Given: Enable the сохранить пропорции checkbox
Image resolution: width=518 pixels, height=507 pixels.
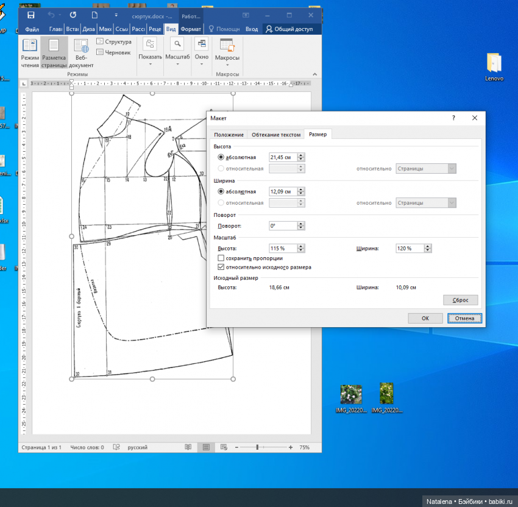Looking at the screenshot, I should (x=221, y=258).
